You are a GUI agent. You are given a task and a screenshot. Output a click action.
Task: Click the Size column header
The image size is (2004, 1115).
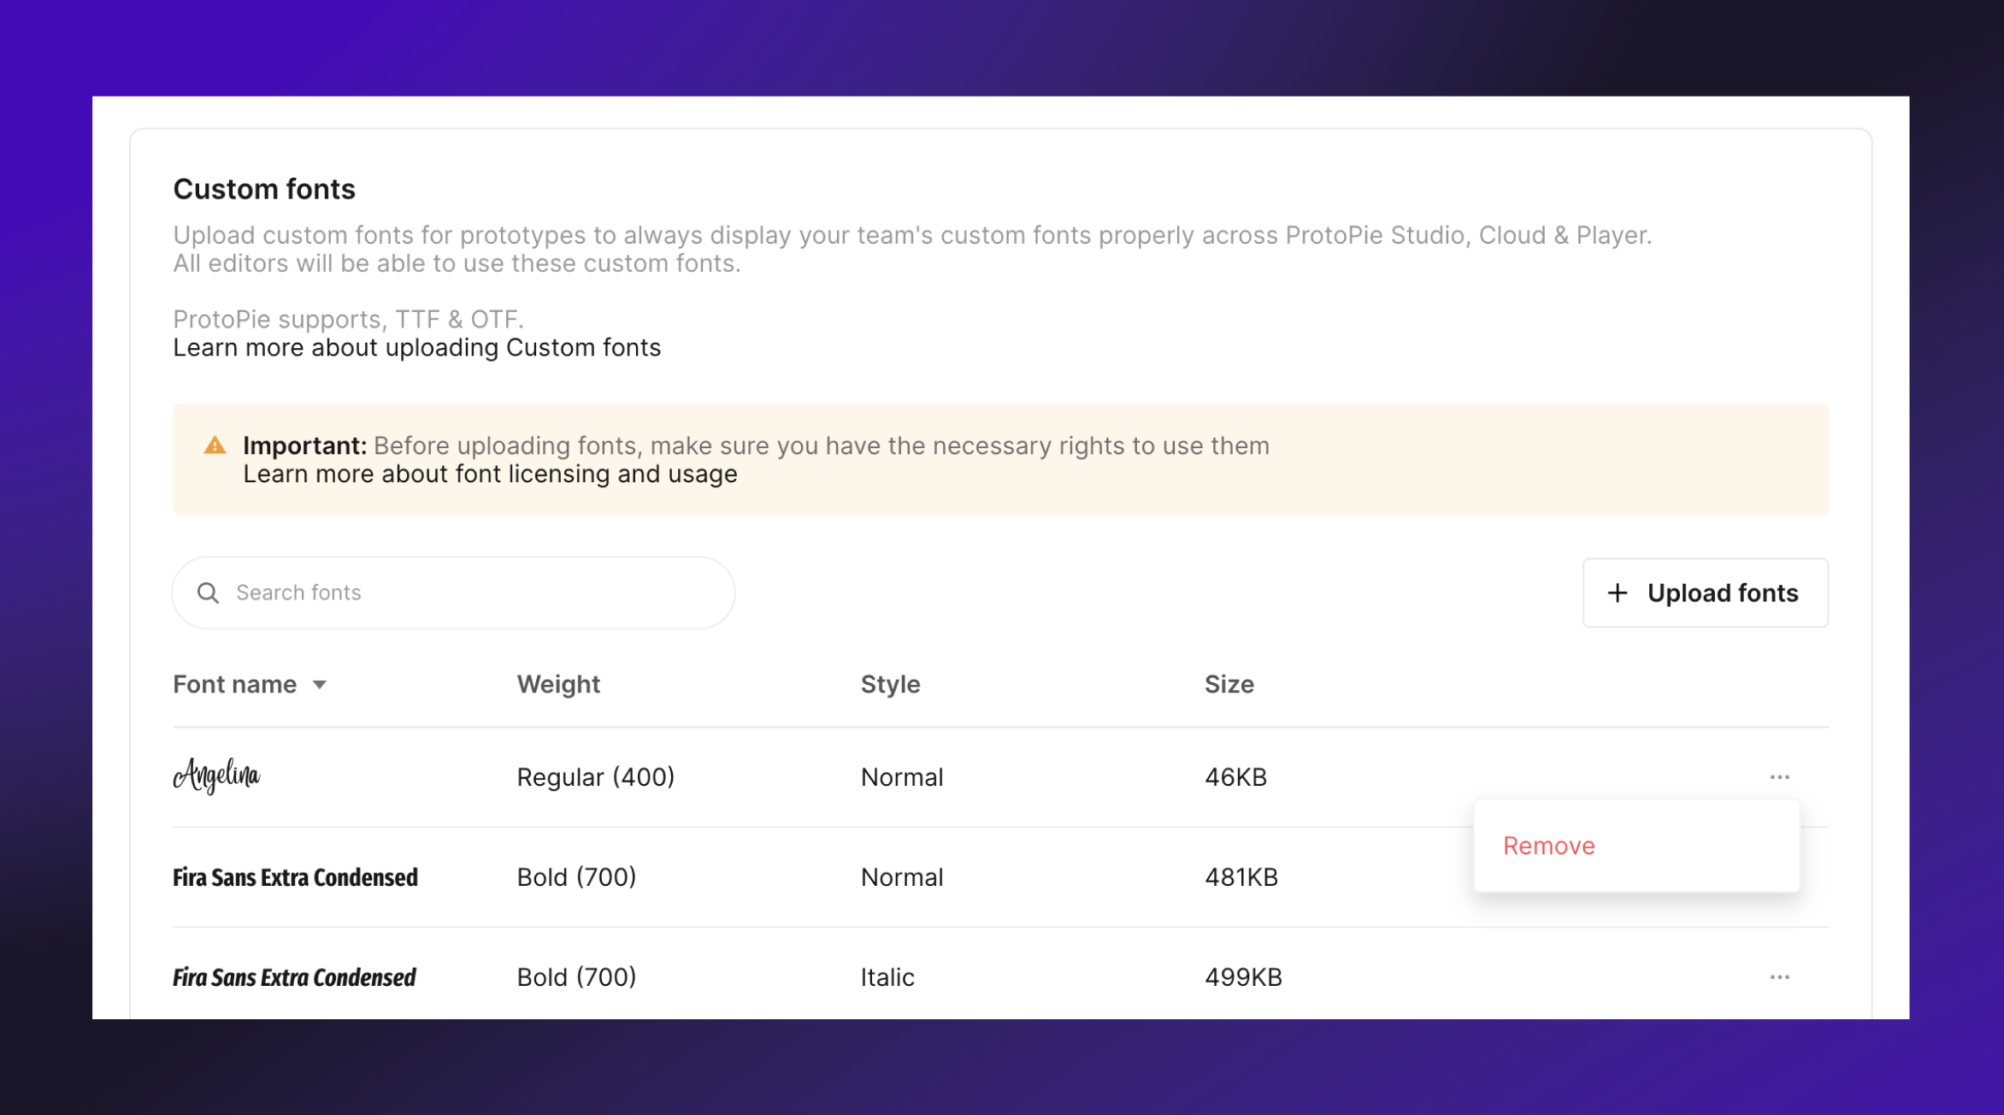pos(1229,684)
